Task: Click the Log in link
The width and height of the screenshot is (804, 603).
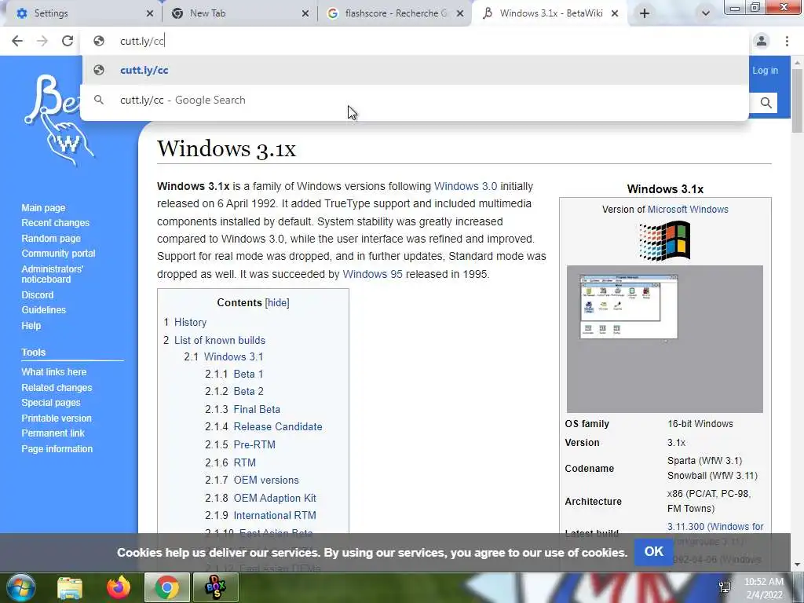Action: (x=765, y=71)
